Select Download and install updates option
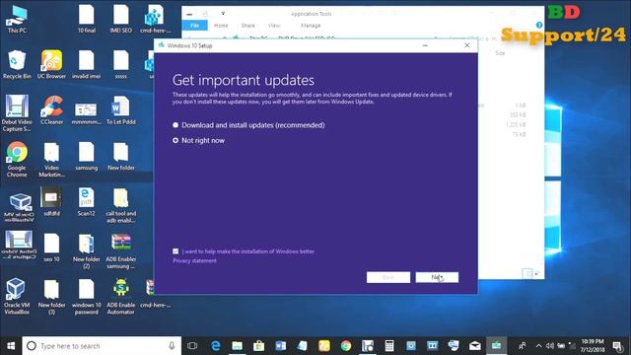The image size is (631, 355). [x=248, y=125]
